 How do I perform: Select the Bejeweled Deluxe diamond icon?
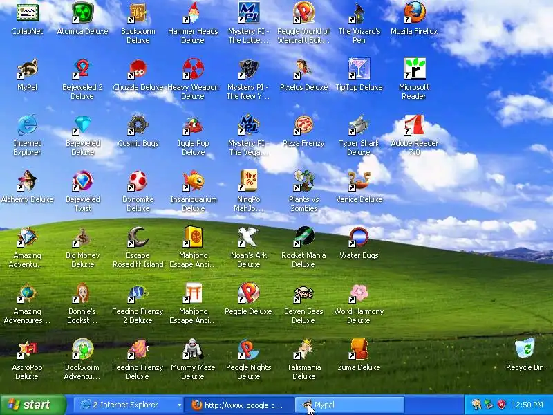(82, 125)
